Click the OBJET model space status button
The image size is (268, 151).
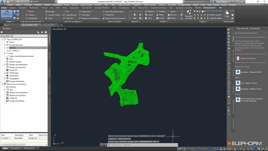[180, 148]
